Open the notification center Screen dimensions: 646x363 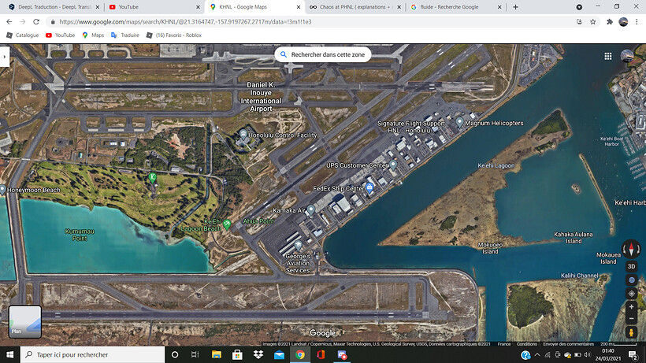point(633,354)
